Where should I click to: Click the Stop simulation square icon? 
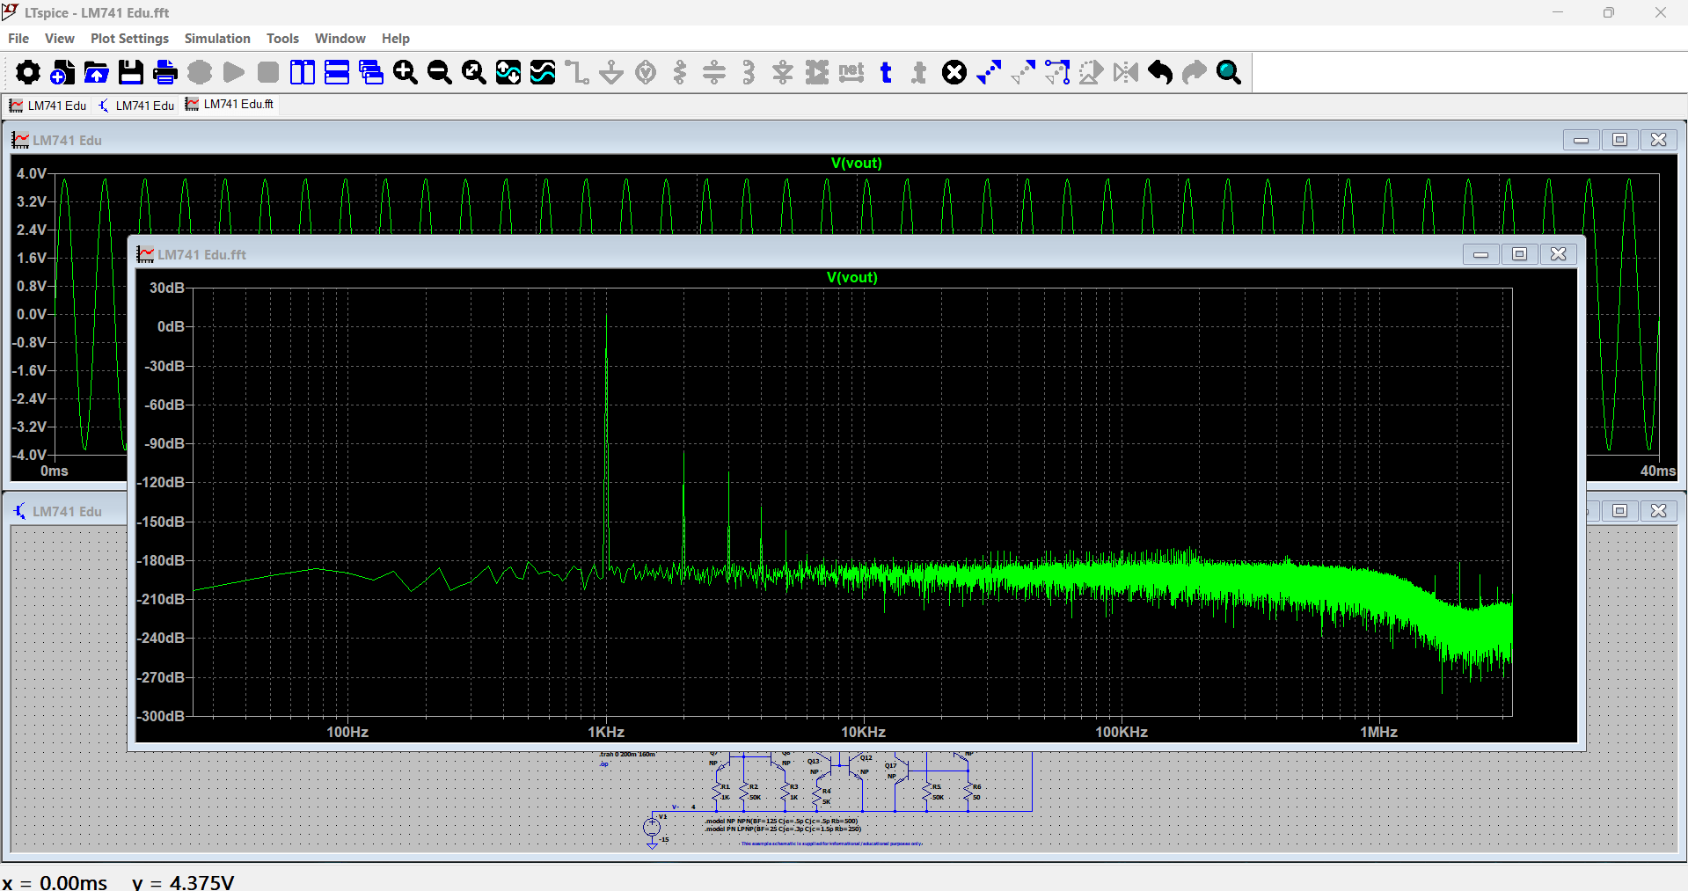[268, 72]
